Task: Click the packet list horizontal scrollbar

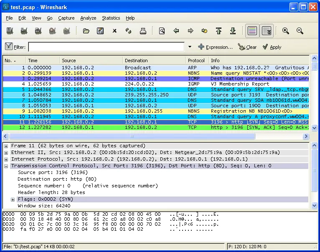Action: 132,136
